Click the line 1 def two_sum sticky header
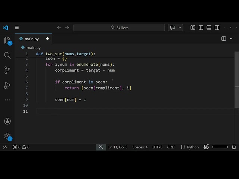The width and height of the screenshot is (239, 179). point(66,54)
